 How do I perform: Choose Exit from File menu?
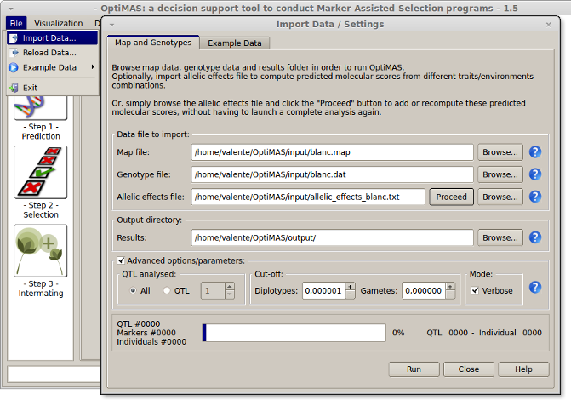point(52,88)
